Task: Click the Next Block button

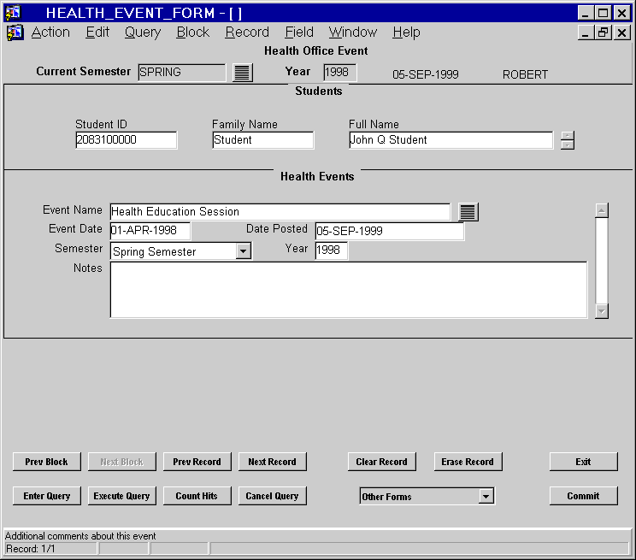Action: coord(121,462)
